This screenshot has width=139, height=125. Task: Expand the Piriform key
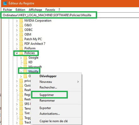coord(17,49)
